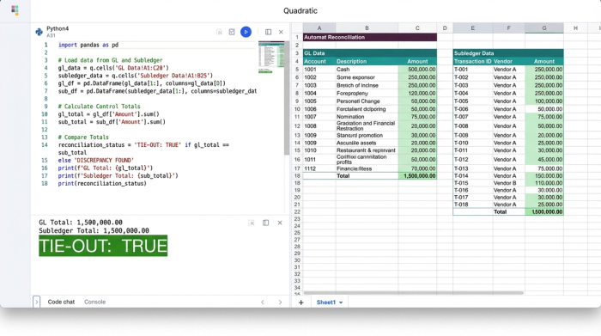Select column C header
Image resolution: width=601 pixels, height=336 pixels.
(x=417, y=28)
